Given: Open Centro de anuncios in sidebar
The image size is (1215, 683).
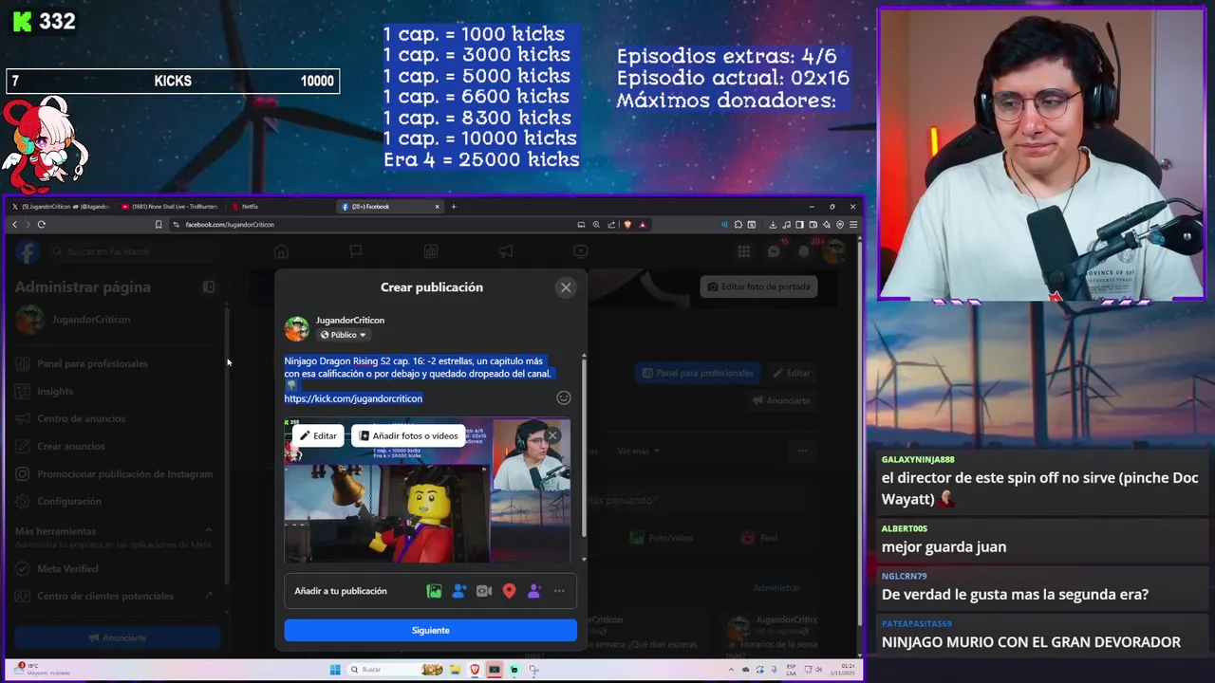Looking at the screenshot, I should click(81, 418).
